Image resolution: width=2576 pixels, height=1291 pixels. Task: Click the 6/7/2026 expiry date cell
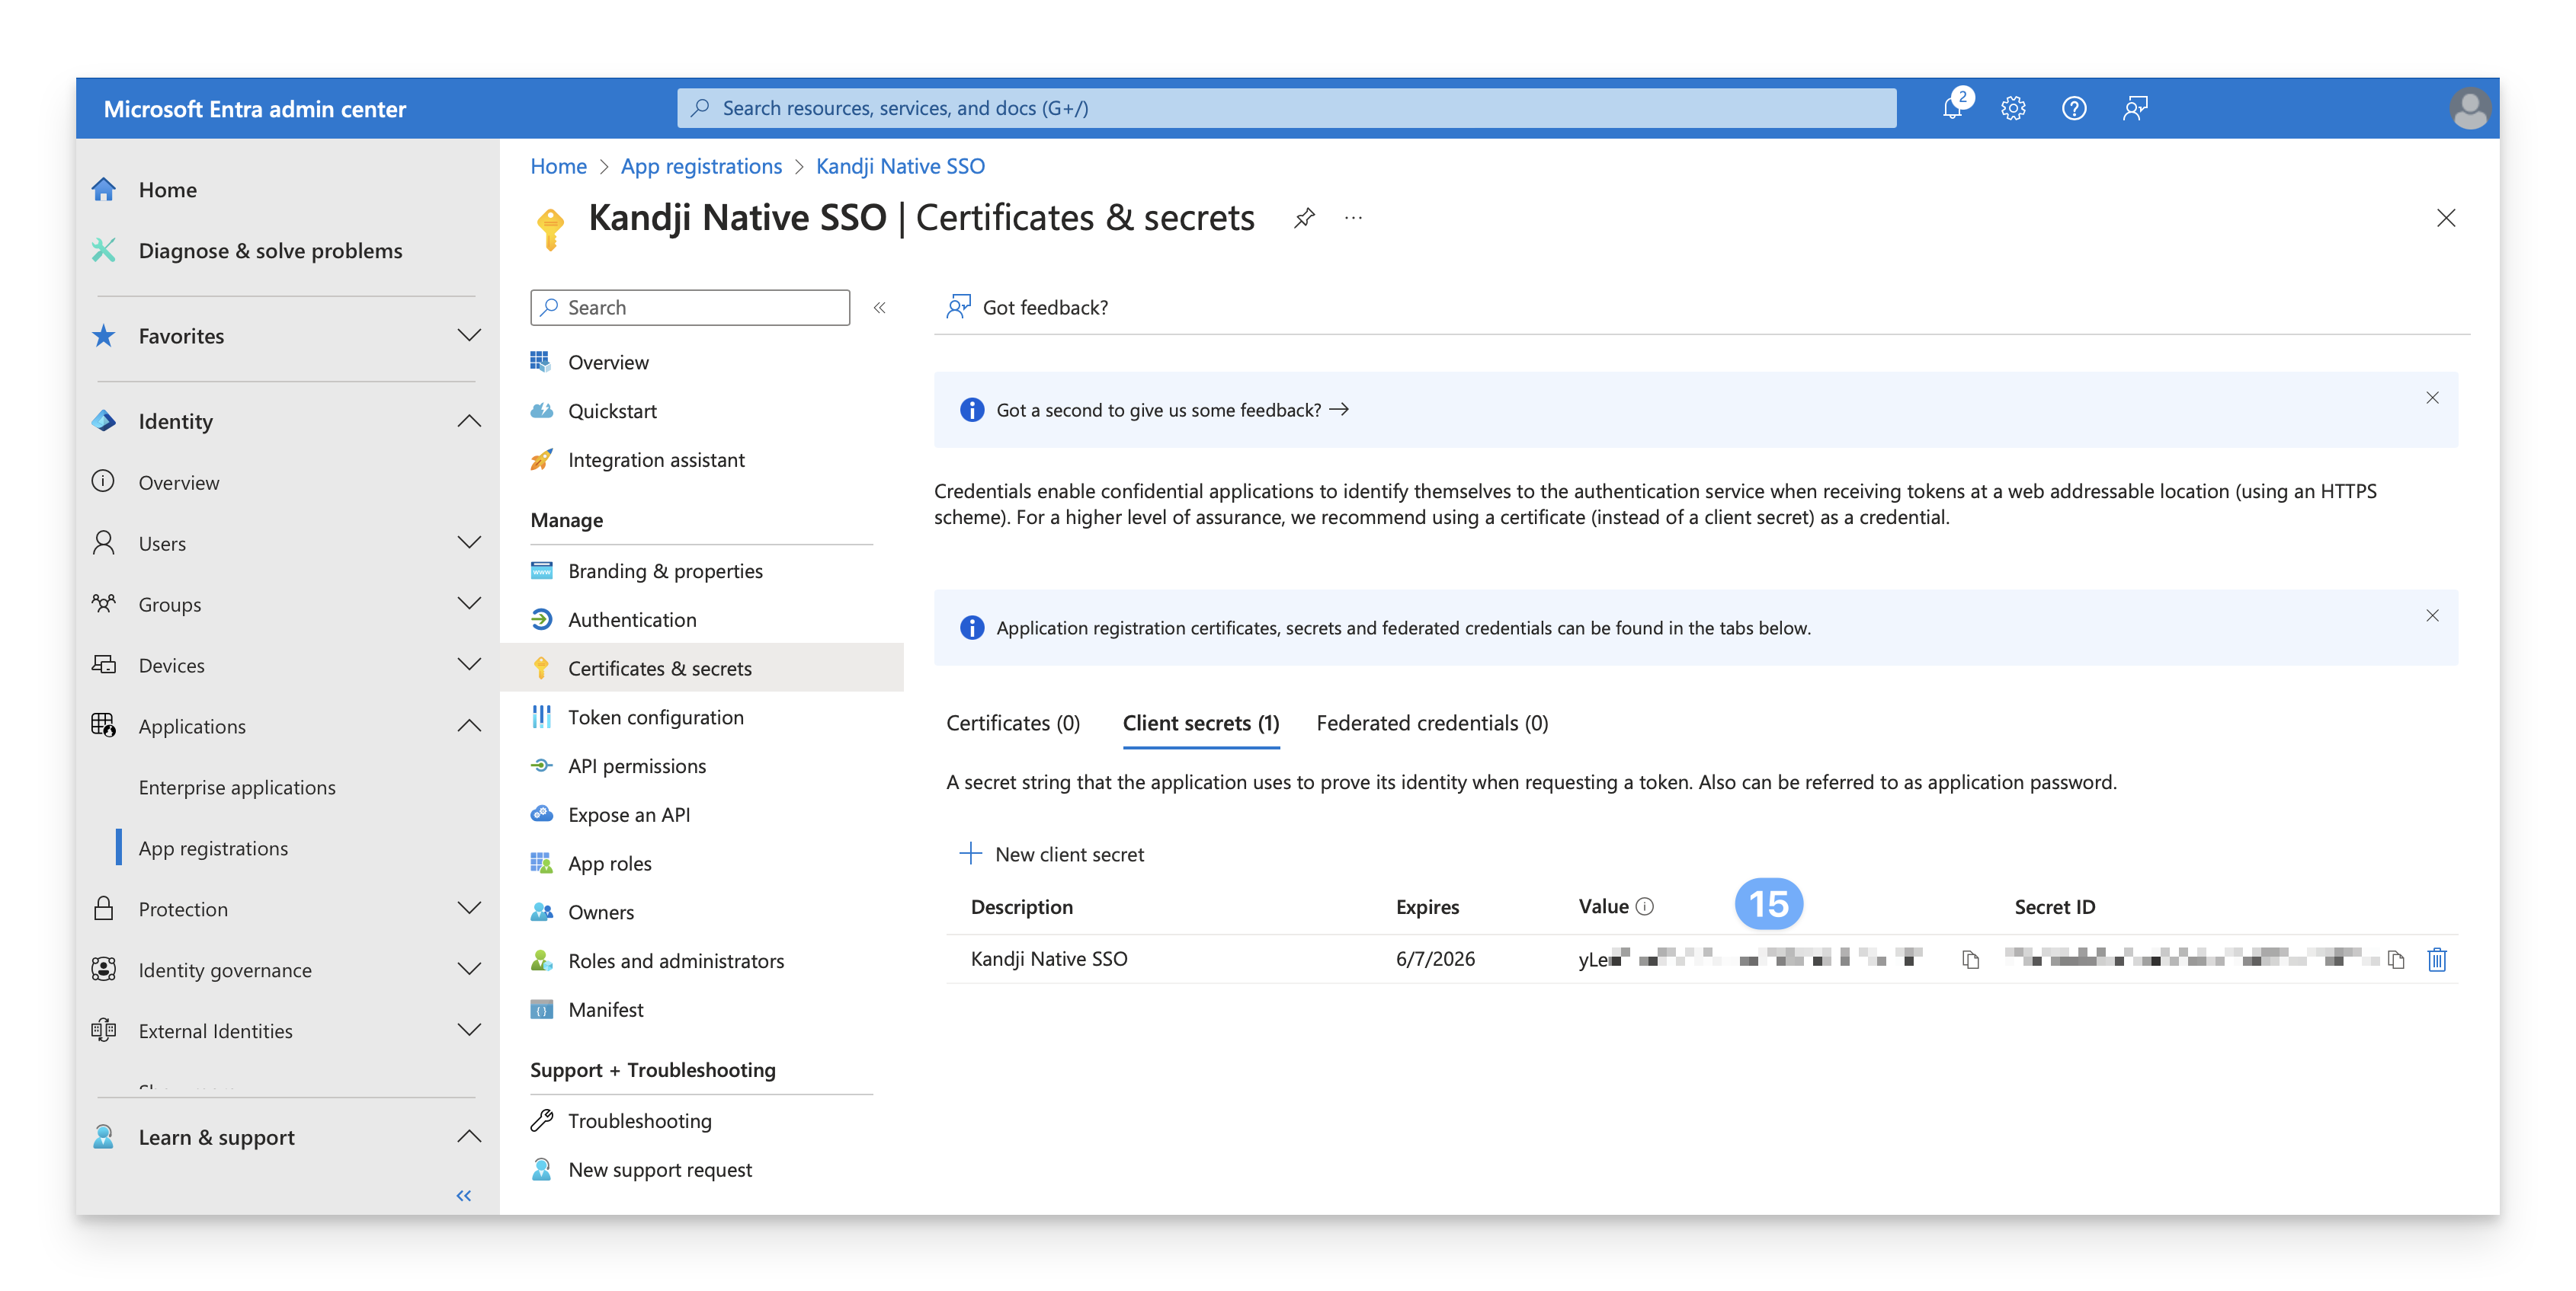1435,958
